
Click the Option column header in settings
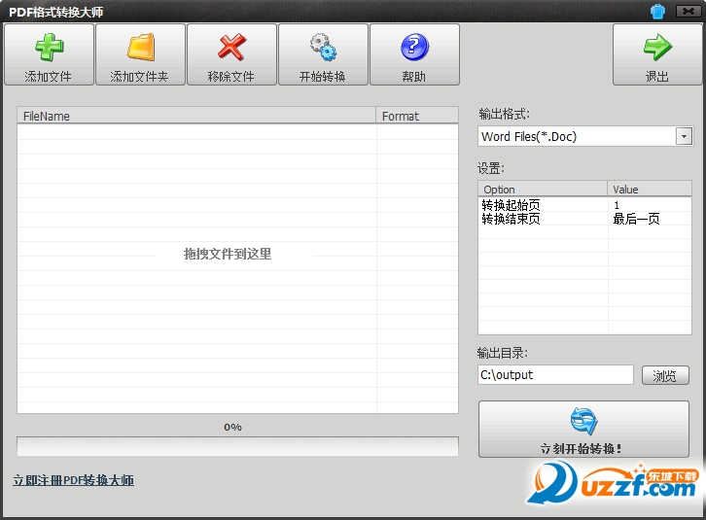(x=543, y=190)
